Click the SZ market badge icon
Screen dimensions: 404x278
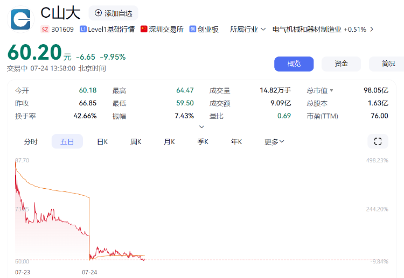click(x=45, y=30)
